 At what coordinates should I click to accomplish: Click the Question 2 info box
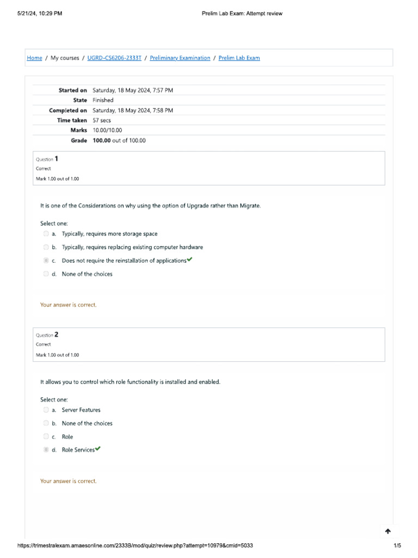point(210,344)
